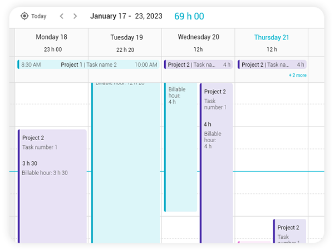This screenshot has height=250, width=334.
Task: Open the Project 1 Task name 2 all-day entry
Action: (88, 64)
